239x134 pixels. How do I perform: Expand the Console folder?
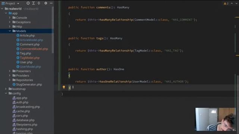10,17
